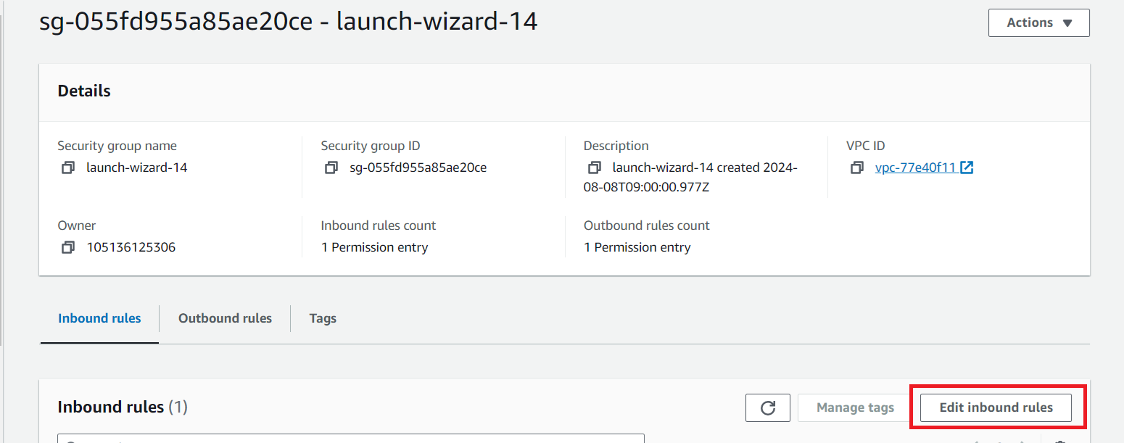Image resolution: width=1124 pixels, height=443 pixels.
Task: Click the Inbound rules (1) section heading
Action: pyautogui.click(x=123, y=407)
